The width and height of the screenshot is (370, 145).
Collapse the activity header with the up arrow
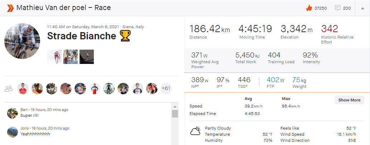tap(362, 8)
